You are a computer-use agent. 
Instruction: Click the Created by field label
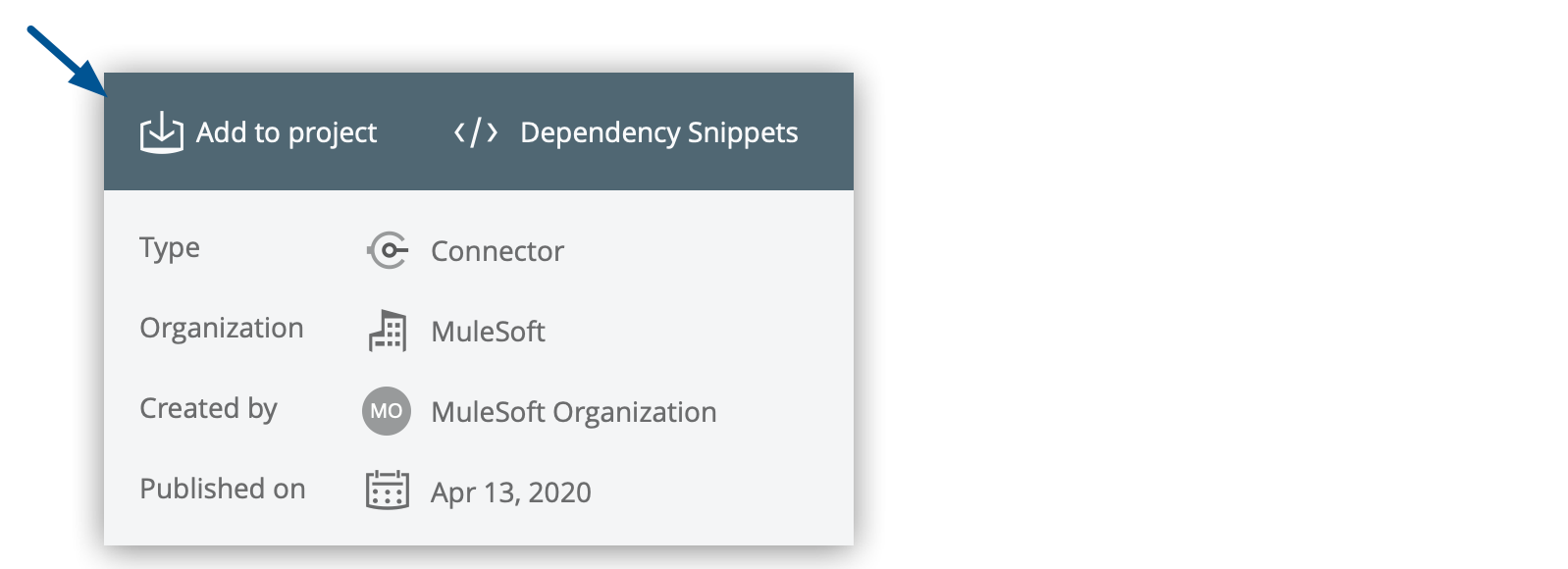click(208, 408)
